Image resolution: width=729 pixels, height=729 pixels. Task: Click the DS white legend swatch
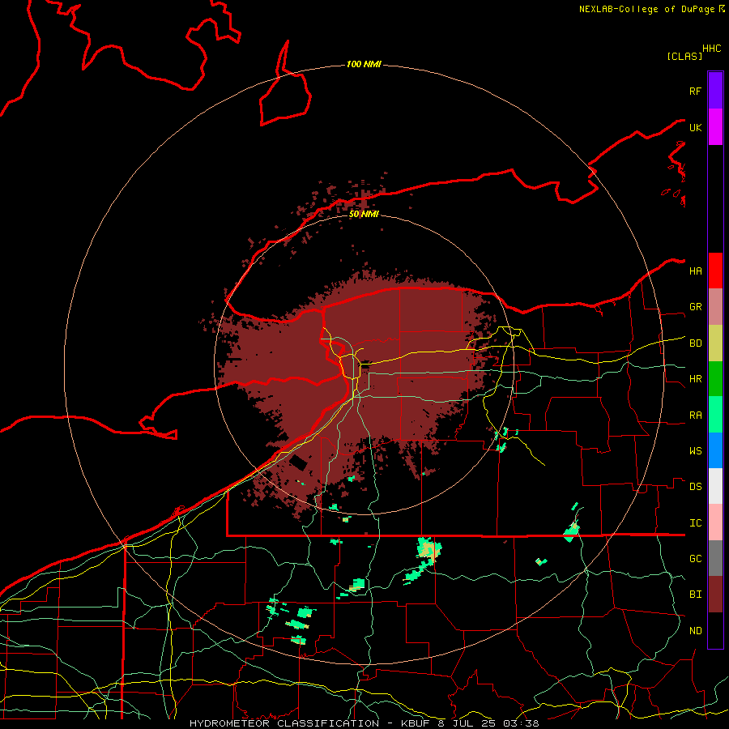[715, 486]
